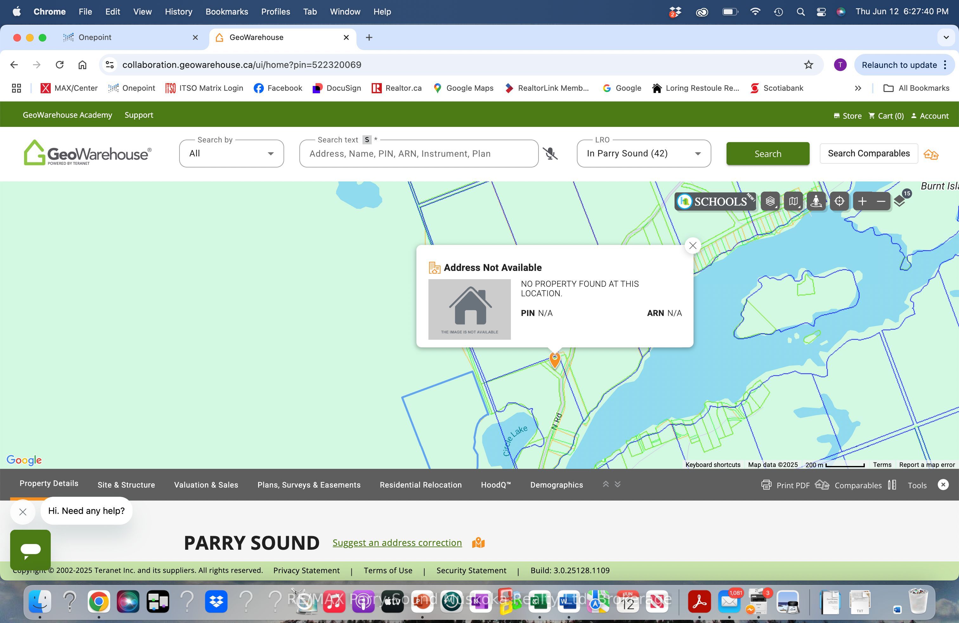
Task: Open a new browser tab
Action: click(369, 37)
